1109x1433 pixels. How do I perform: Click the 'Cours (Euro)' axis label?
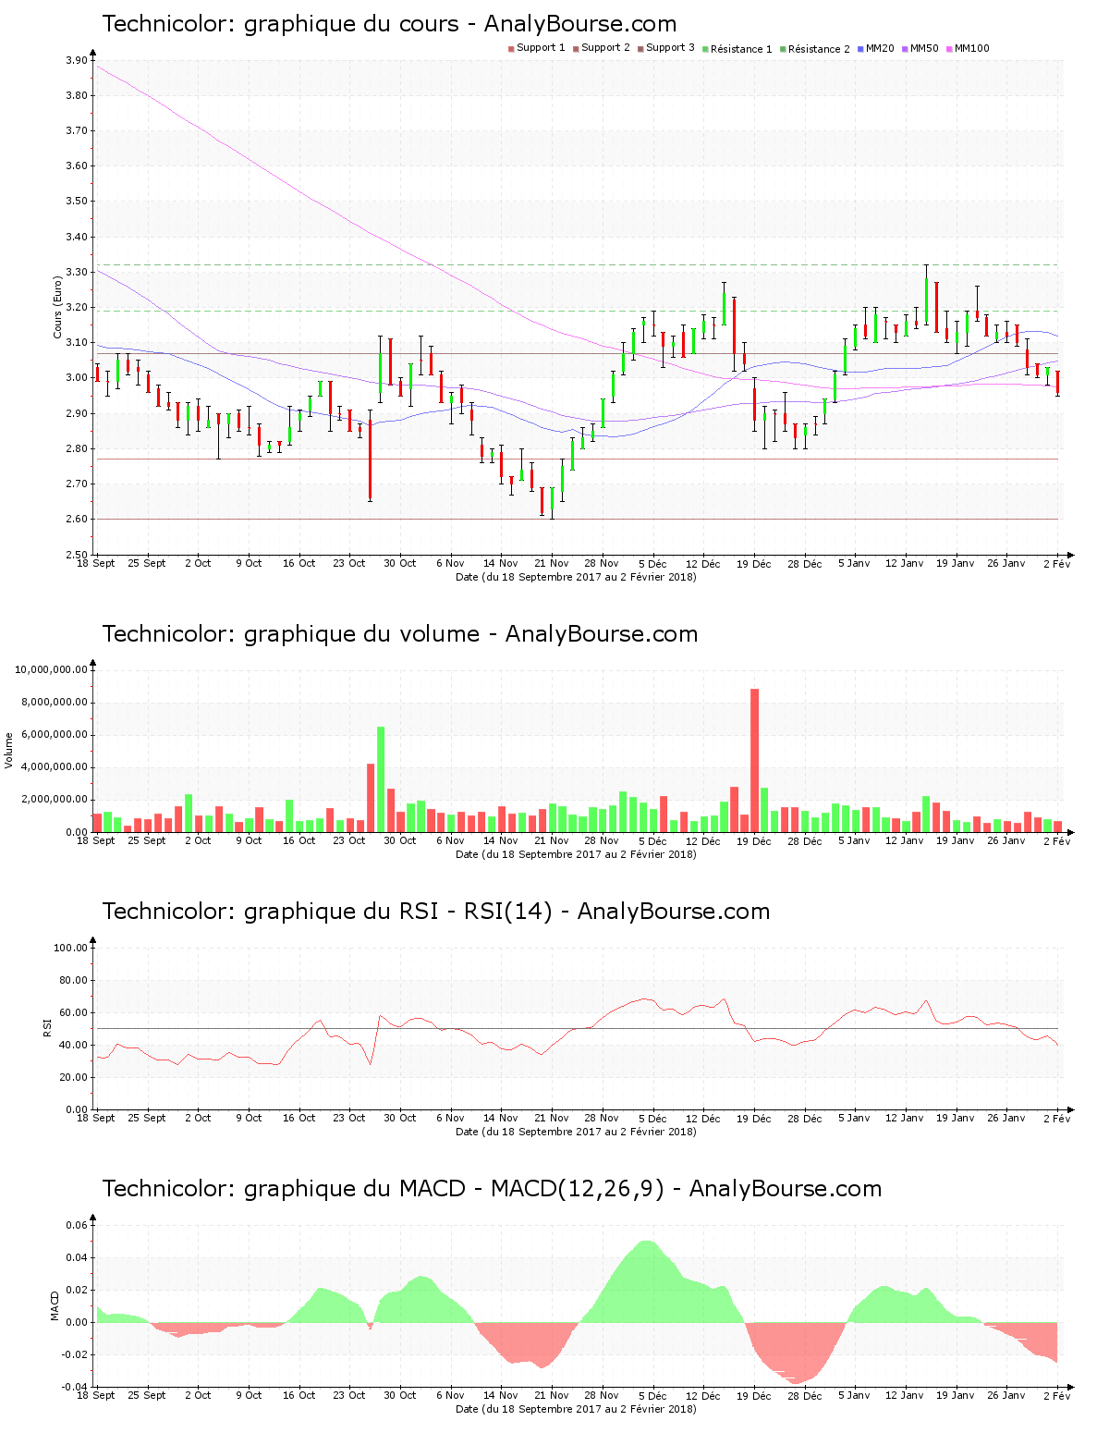(57, 307)
